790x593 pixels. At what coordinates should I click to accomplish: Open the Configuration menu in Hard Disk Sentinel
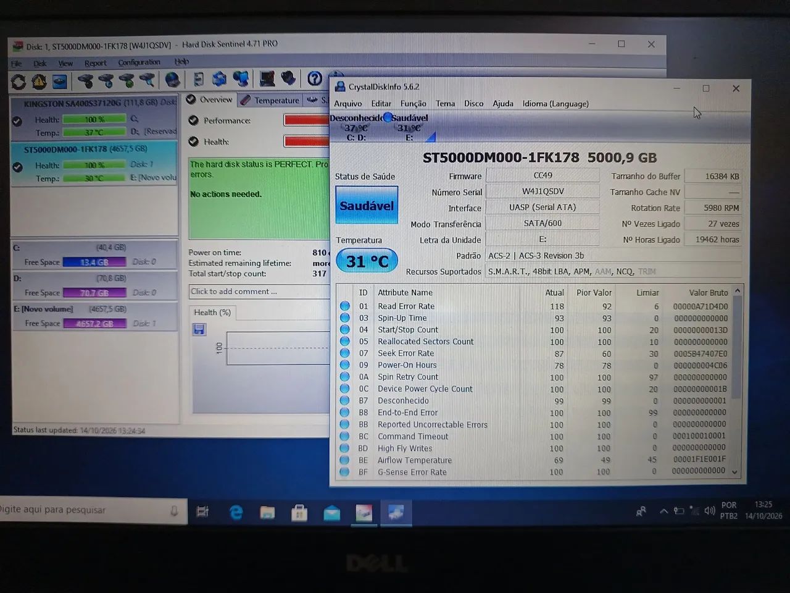click(139, 62)
